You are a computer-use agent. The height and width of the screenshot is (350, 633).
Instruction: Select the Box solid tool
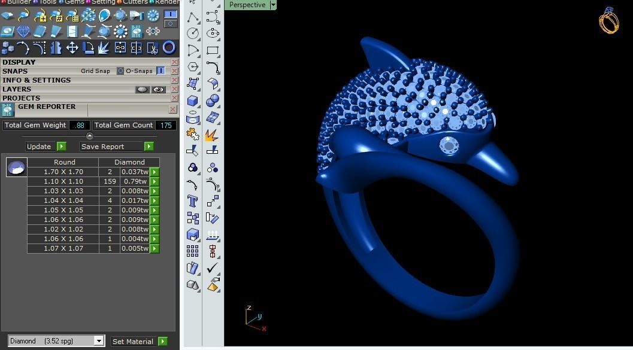193,101
